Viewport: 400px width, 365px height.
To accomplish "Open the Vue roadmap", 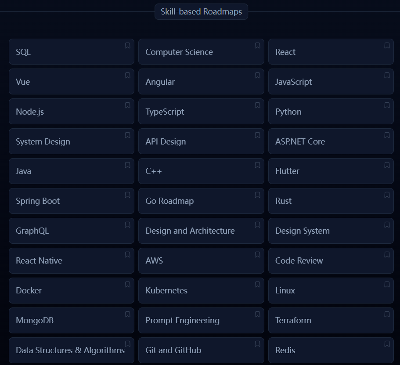I will coord(72,81).
